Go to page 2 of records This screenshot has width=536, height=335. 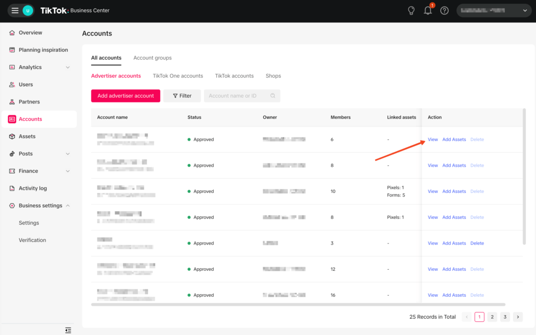[492, 317]
